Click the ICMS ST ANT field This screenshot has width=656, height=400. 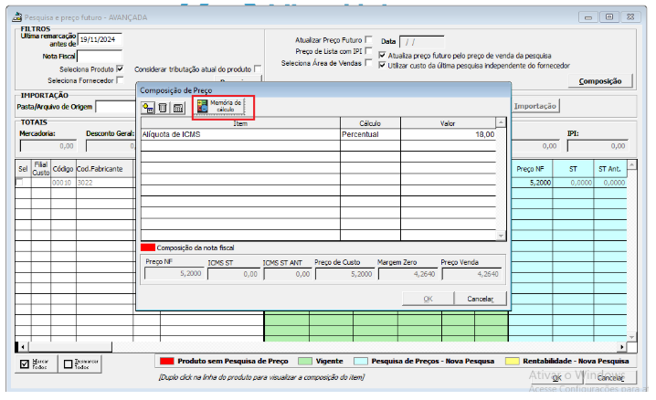pyautogui.click(x=288, y=274)
